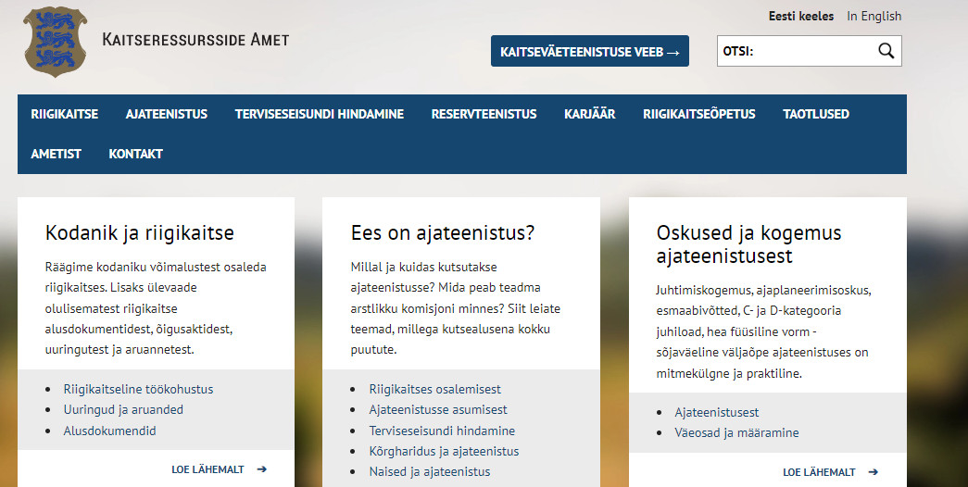Open Reservteenistus in navigation bar
This screenshot has width=968, height=487.
pyautogui.click(x=484, y=114)
